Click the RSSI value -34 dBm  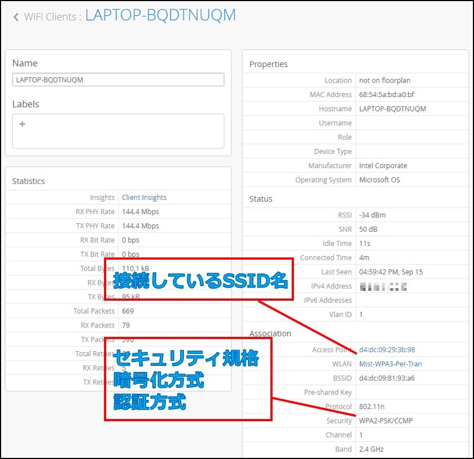coord(372,215)
